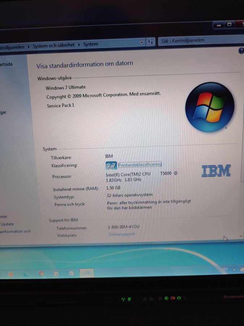Show hidden system tray icons arrow
Image resolution: width=244 pixels, height=326 pixels.
coord(234,269)
